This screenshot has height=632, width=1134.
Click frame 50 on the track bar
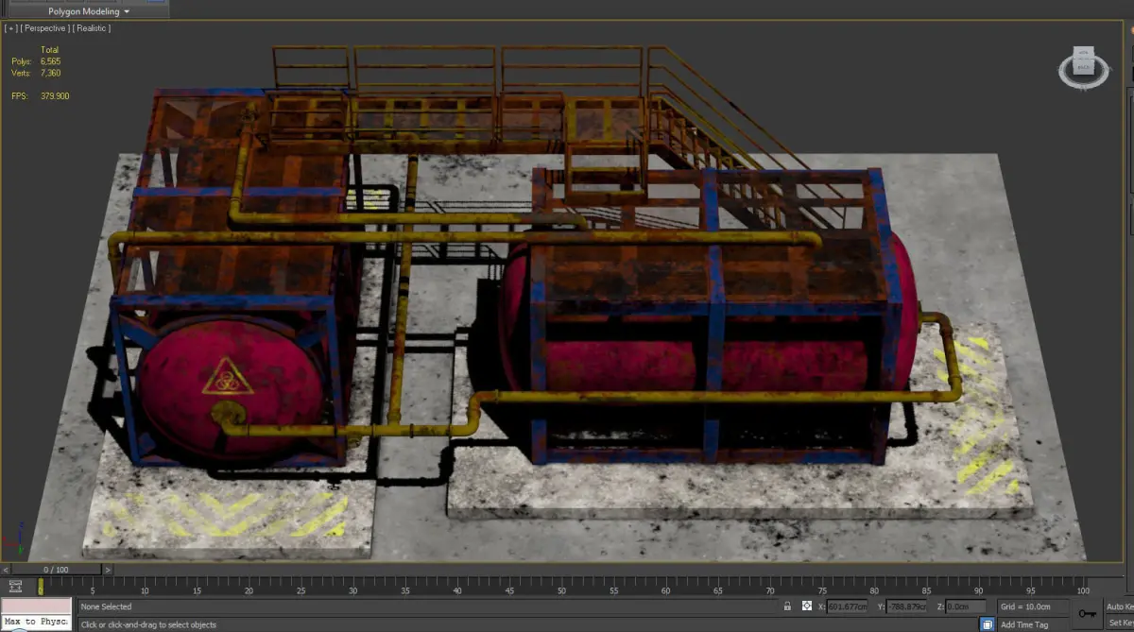pos(561,589)
